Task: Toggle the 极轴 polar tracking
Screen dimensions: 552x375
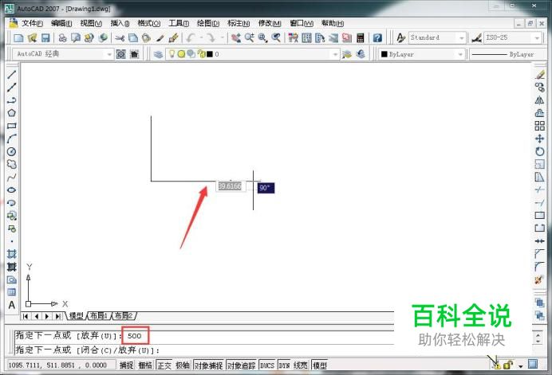Action: [x=183, y=365]
